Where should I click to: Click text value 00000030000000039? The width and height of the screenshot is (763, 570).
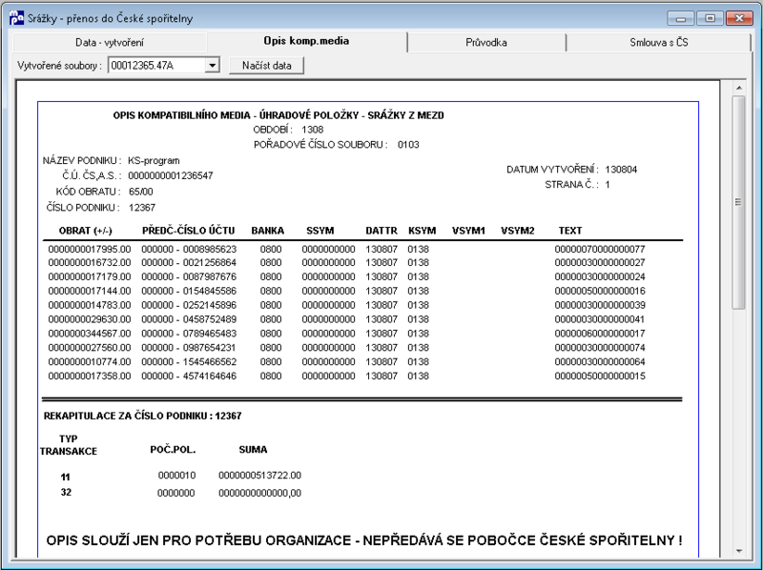600,305
